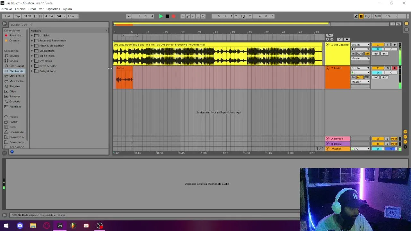
Task: Open track 2 input channel dropdown
Action: tap(361, 73)
